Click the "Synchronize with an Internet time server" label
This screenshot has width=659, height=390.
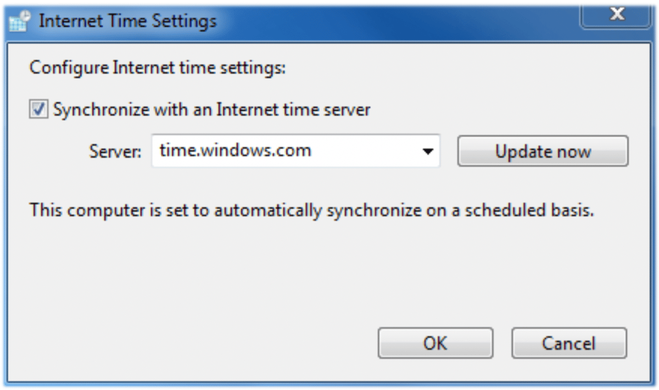pos(211,110)
